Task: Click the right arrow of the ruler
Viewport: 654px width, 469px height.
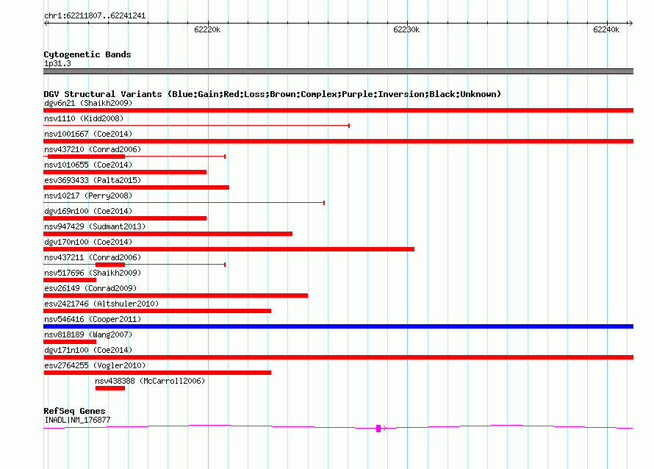Action: pos(630,23)
